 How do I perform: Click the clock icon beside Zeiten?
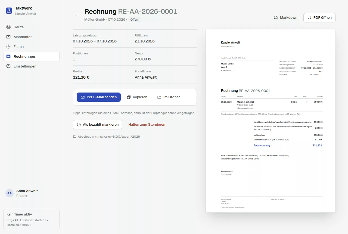pos(8,47)
